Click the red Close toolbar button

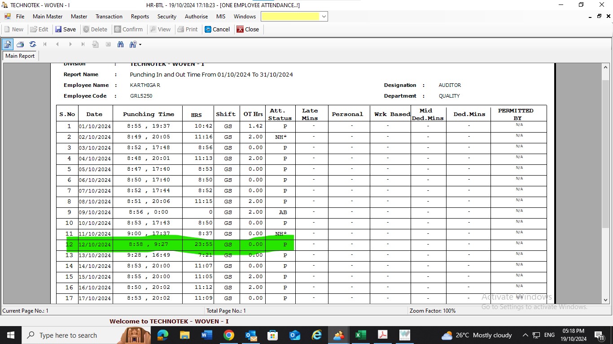pos(248,29)
